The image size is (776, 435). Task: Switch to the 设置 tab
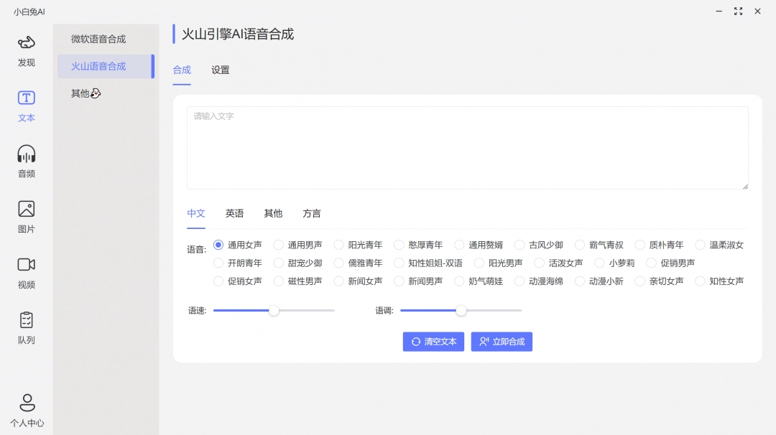(219, 70)
